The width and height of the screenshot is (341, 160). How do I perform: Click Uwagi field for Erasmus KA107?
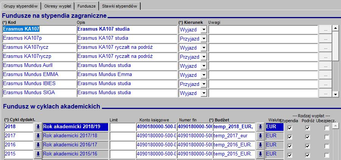tap(263, 30)
